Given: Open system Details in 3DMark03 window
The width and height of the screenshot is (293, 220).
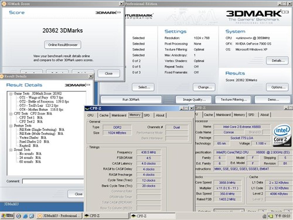Looking at the screenshot, I should coord(277,60).
